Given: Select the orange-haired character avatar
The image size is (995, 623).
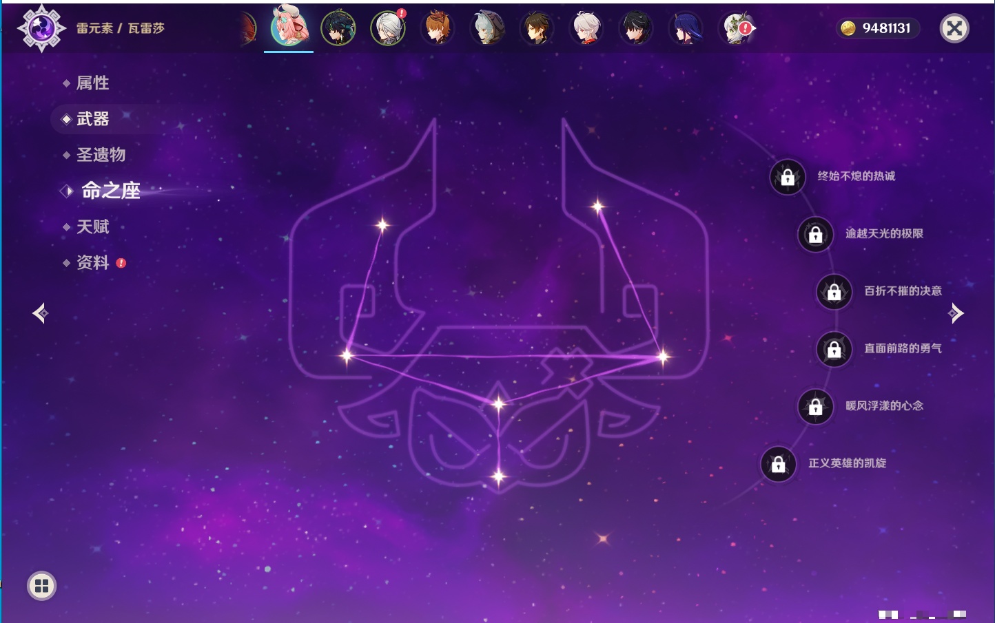Looking at the screenshot, I should pos(438,28).
